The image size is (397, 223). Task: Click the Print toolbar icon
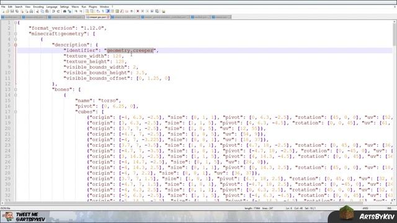[x=31, y=11]
